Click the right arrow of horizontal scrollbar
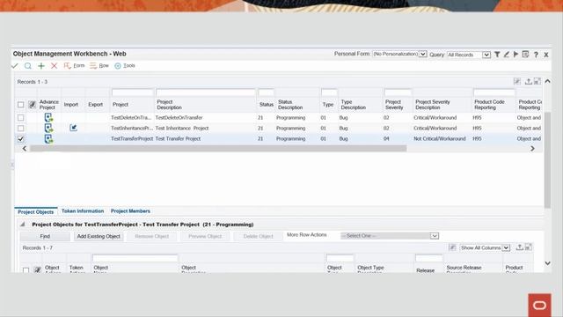The image size is (563, 317). [532, 149]
